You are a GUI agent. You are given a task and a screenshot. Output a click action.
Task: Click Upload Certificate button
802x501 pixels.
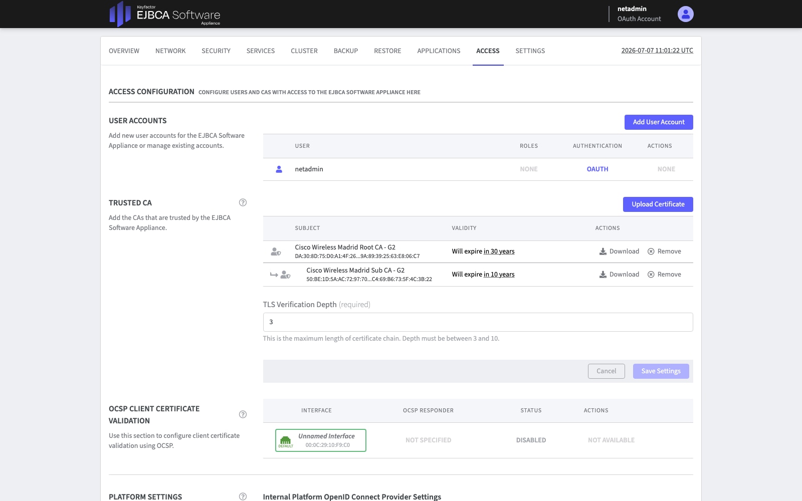658,204
